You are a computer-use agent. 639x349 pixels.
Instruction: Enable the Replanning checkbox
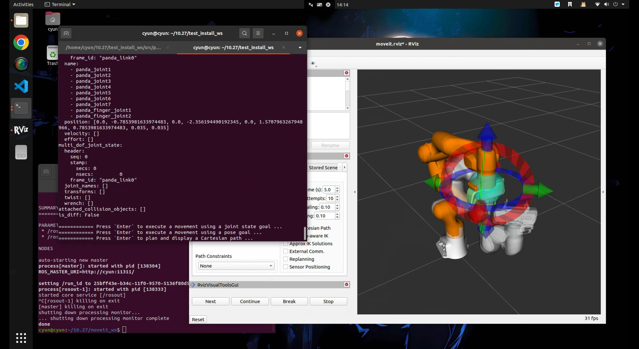285,259
